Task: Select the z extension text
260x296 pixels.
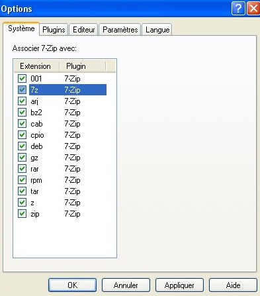Action: (32, 203)
